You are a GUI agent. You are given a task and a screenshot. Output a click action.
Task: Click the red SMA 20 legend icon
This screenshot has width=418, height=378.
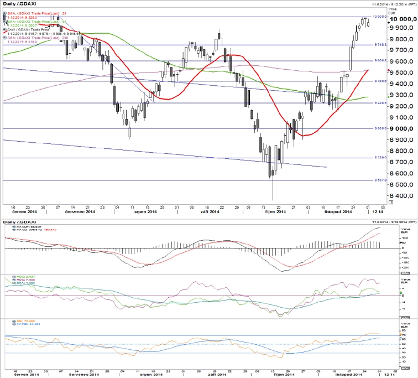coord(5,13)
